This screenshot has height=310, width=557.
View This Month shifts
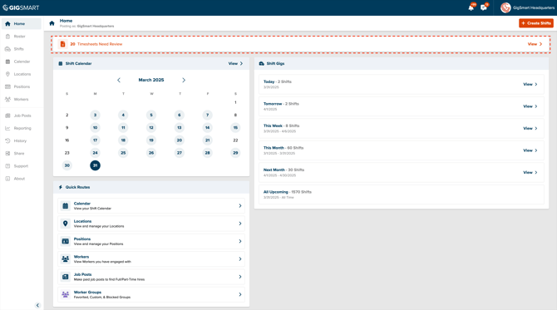[x=530, y=150]
